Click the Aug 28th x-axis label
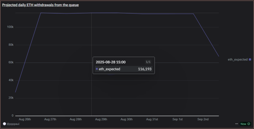Viewport: 254px width, 129px height. coord(76,119)
